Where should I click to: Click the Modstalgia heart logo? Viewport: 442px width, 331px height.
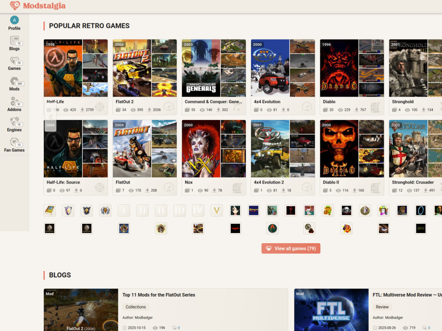click(x=15, y=5)
